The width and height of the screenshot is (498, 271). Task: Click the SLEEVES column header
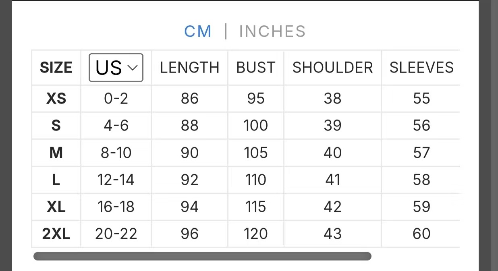pos(421,68)
